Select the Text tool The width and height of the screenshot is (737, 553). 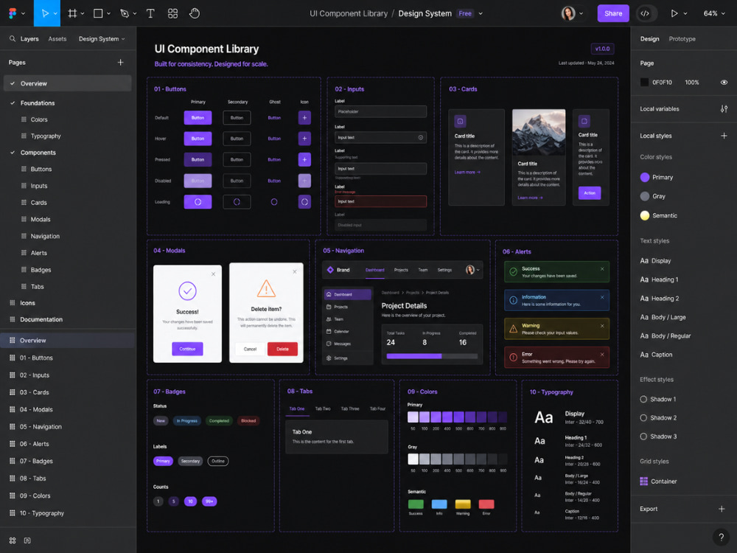pyautogui.click(x=150, y=13)
